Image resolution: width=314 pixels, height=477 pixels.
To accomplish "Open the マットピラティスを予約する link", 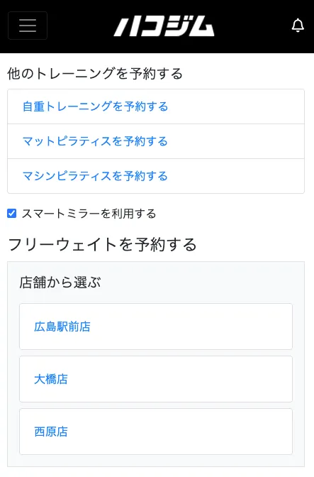I will pos(95,141).
